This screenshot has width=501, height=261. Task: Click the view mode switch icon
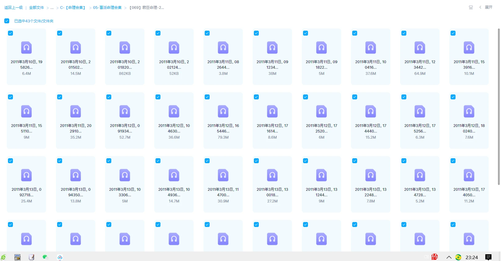(471, 7)
